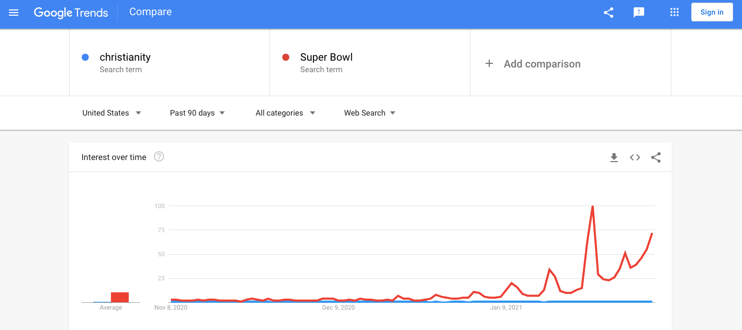Open the Google apps grid
The image size is (742, 330).
click(x=674, y=13)
